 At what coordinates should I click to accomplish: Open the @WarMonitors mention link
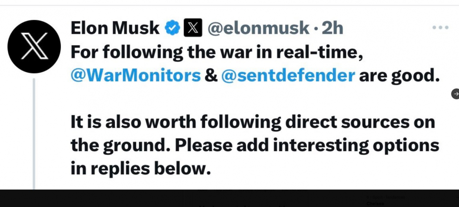(136, 76)
